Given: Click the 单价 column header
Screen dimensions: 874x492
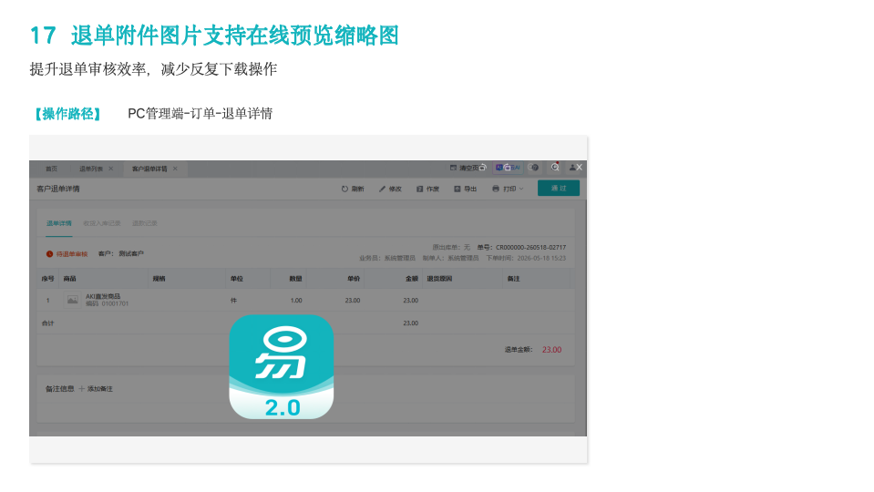Looking at the screenshot, I should [354, 279].
